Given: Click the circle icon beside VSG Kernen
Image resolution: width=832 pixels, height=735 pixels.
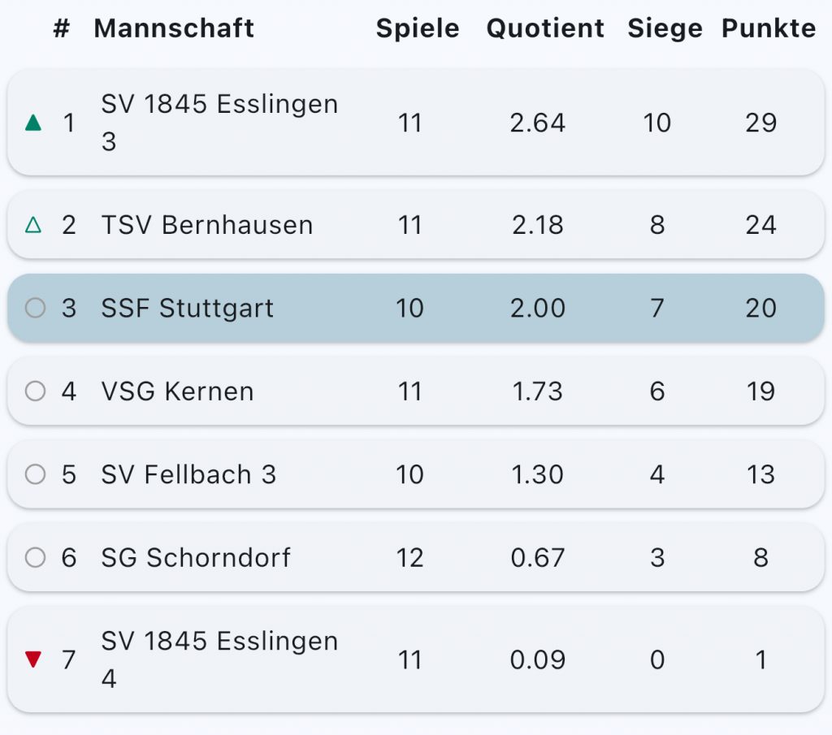Looking at the screenshot, I should tap(35, 391).
